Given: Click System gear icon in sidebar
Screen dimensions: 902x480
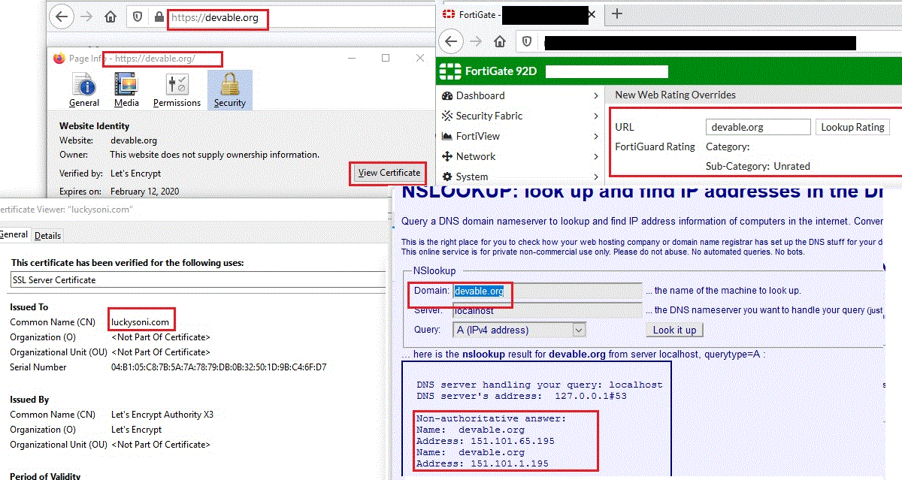Looking at the screenshot, I should click(x=447, y=177).
